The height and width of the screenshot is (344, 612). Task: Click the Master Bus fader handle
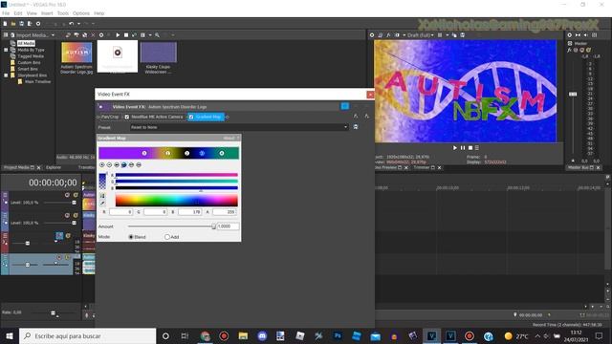pos(573,94)
